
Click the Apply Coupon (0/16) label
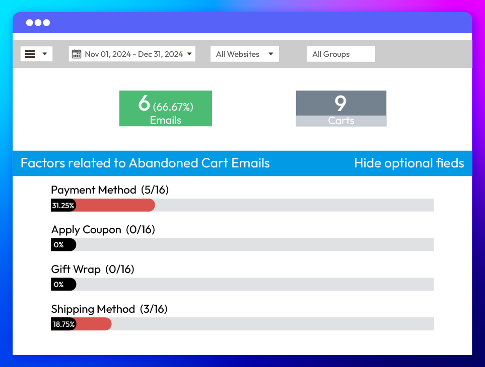(103, 230)
